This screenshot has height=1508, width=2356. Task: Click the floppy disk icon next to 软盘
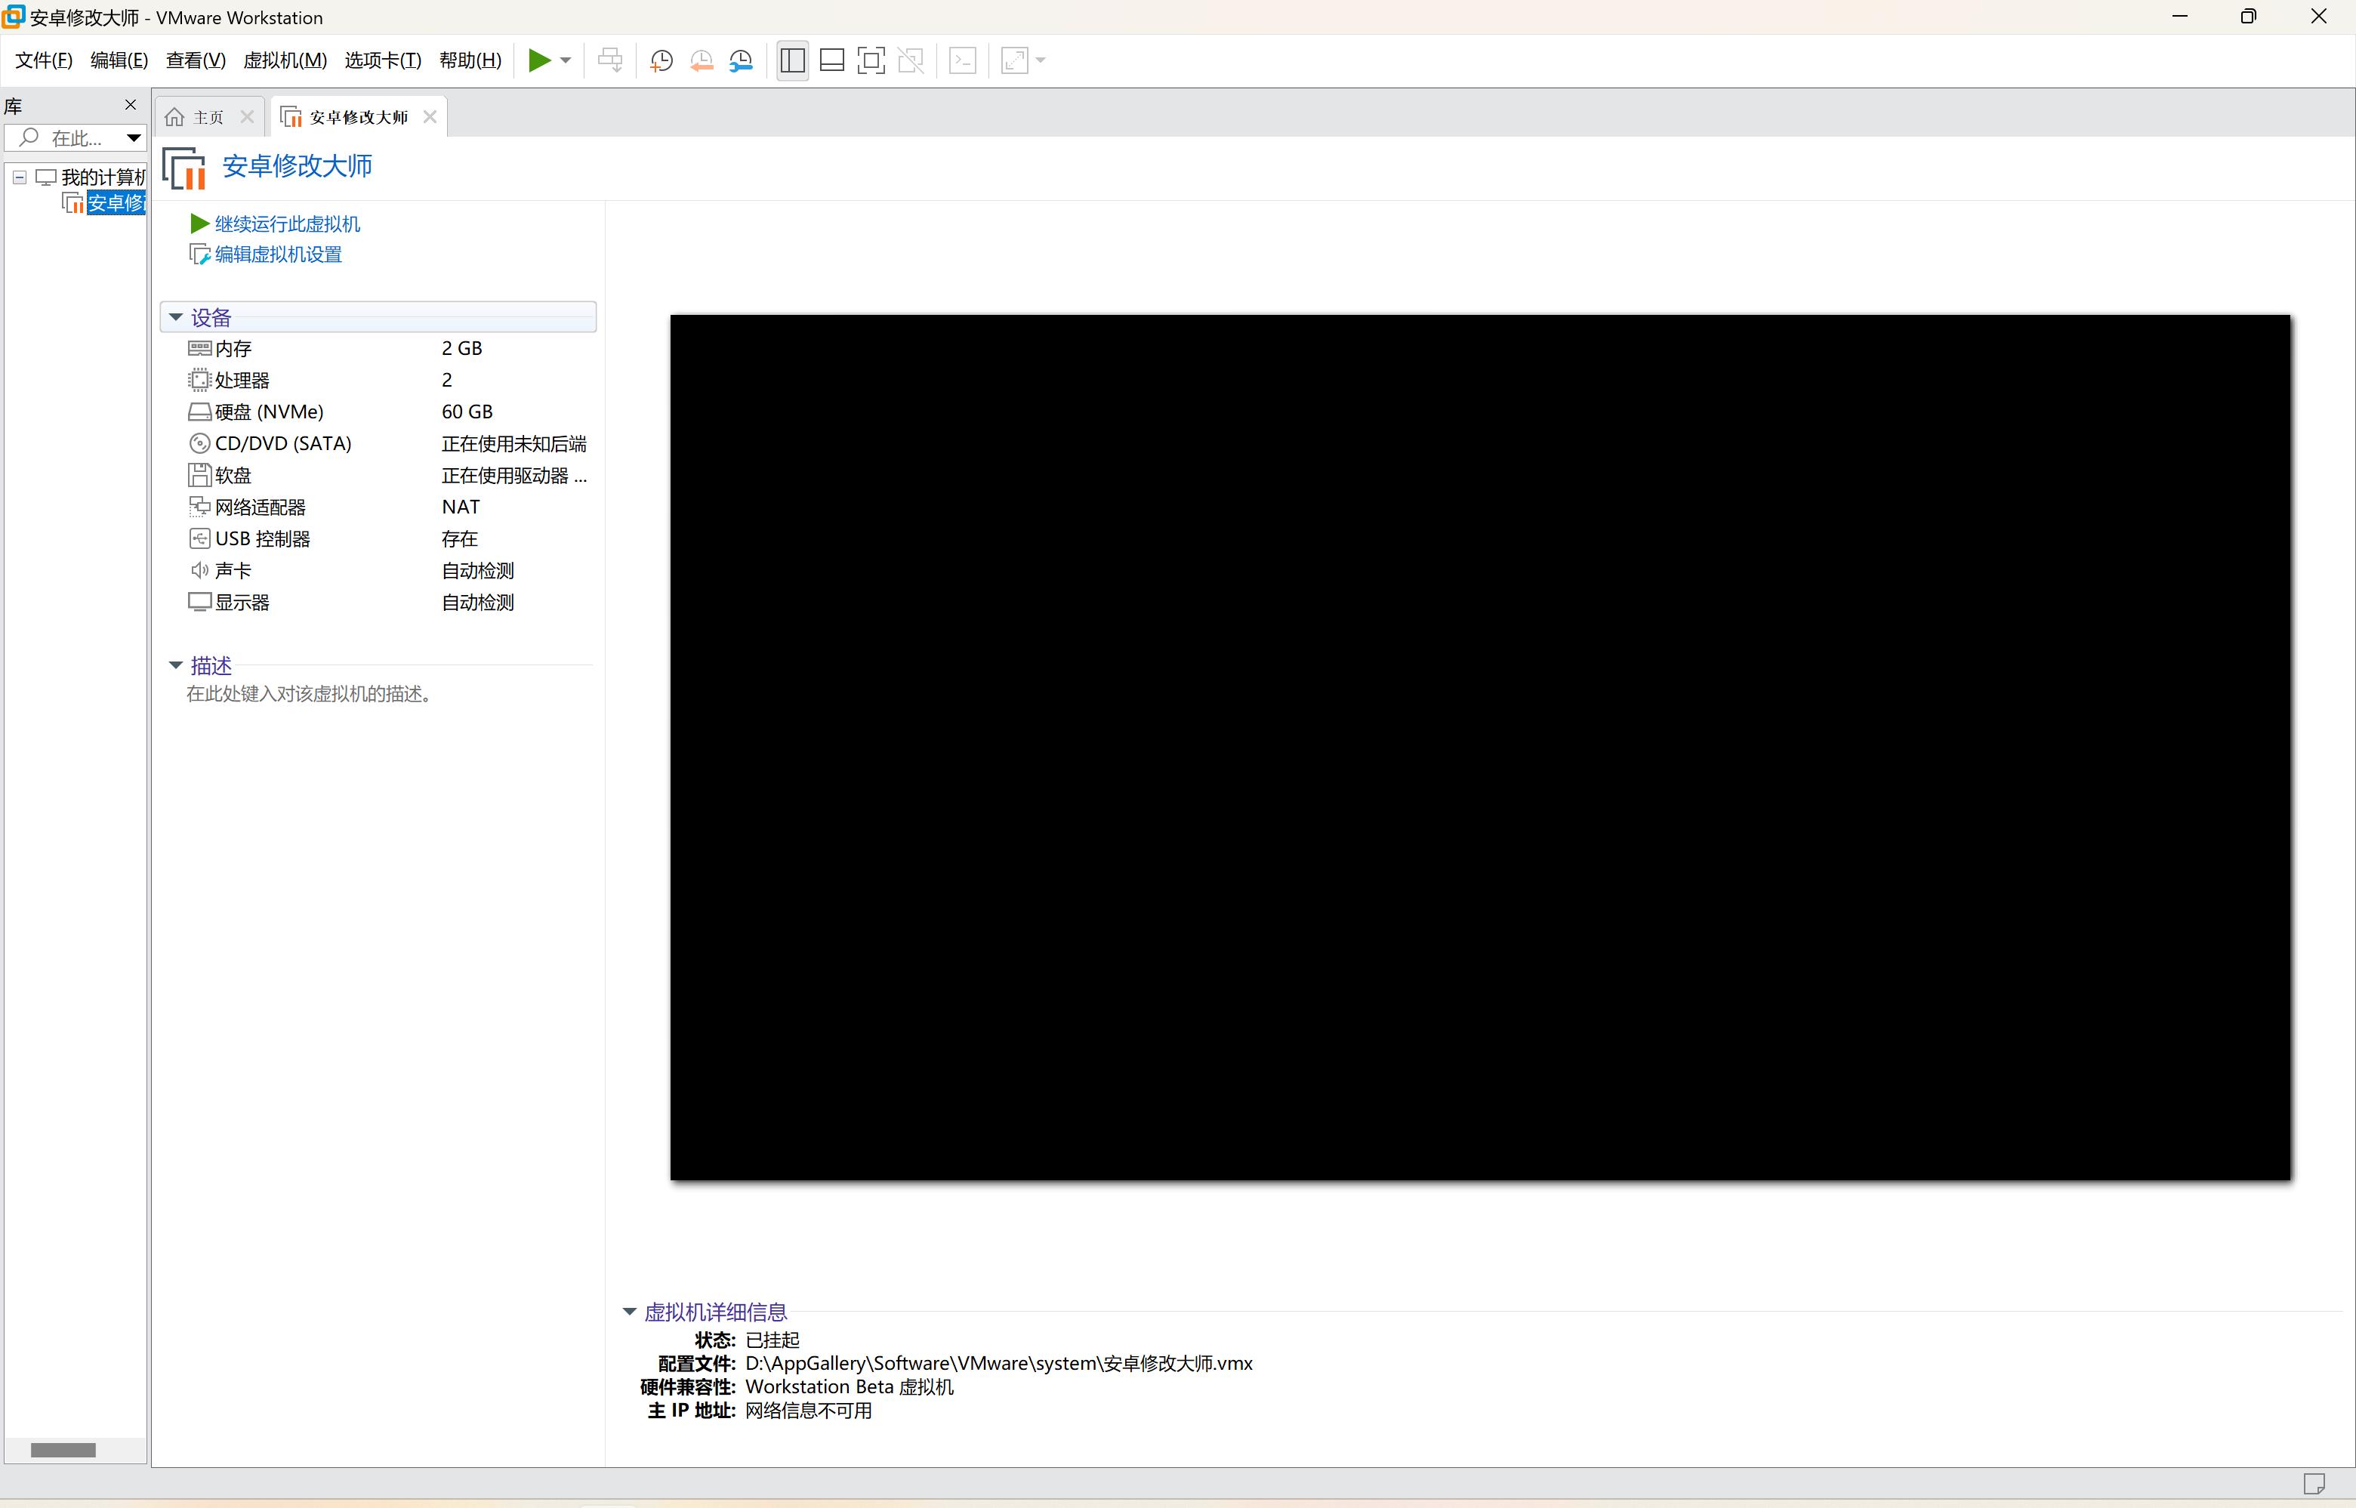[x=200, y=475]
